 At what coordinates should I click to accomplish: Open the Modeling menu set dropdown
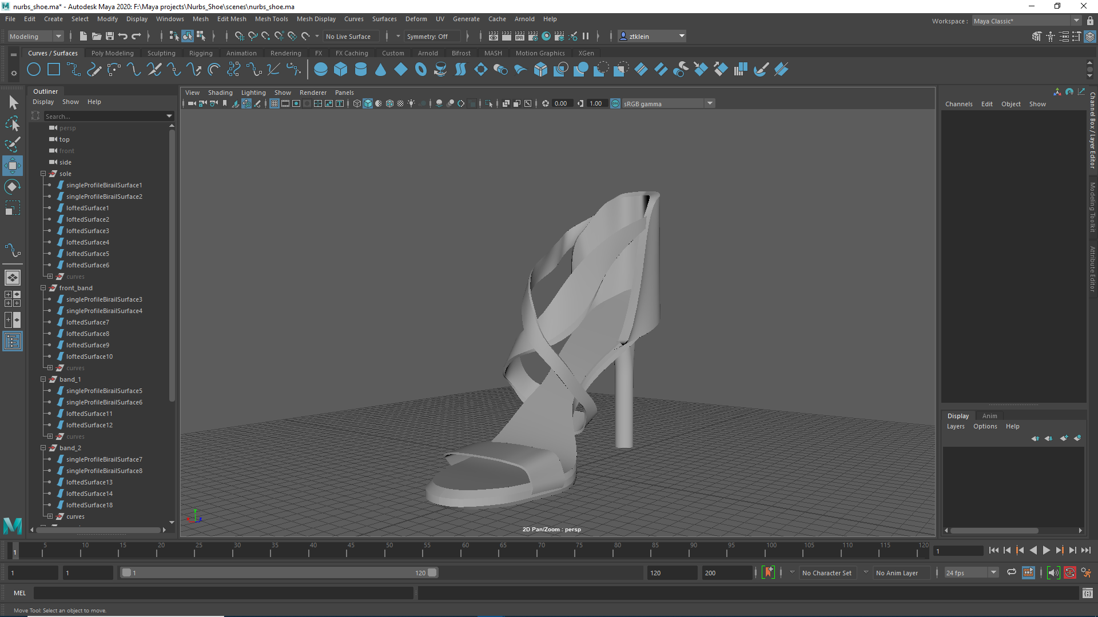pyautogui.click(x=58, y=36)
